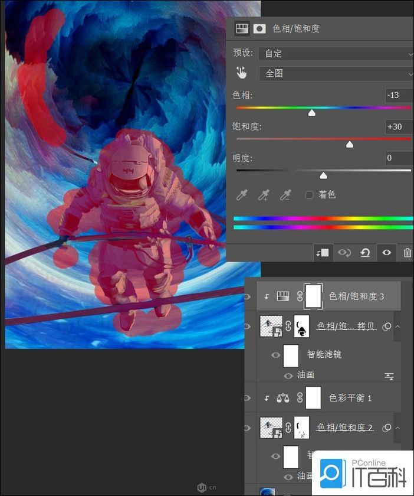
Task: Click the first 智能滤镜 white mask thumbnail
Action: point(291,355)
